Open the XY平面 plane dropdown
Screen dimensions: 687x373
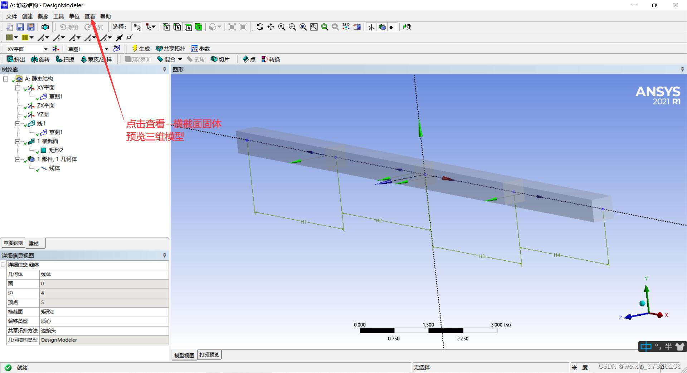pos(45,49)
